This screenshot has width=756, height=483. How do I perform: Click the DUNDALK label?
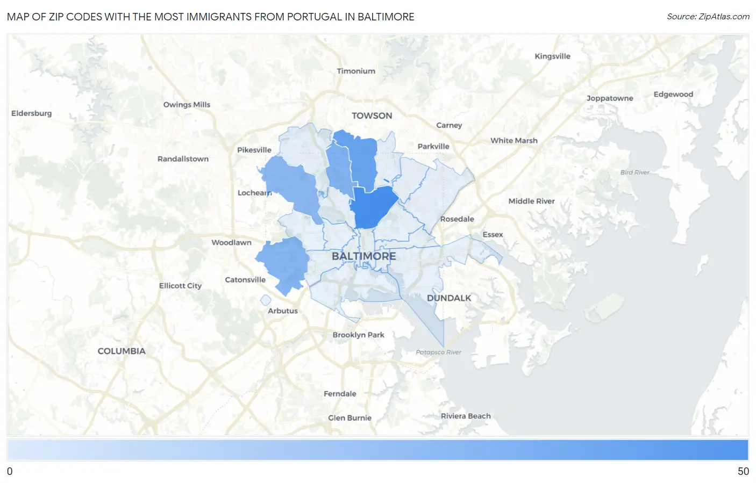click(449, 298)
